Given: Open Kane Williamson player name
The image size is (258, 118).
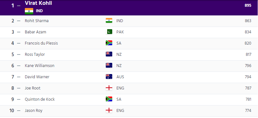Looking at the screenshot, I should (40, 66).
